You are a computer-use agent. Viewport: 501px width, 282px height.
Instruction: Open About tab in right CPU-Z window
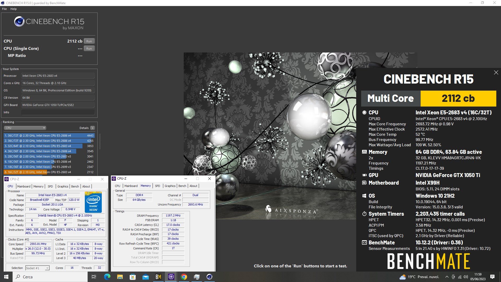pos(193,186)
